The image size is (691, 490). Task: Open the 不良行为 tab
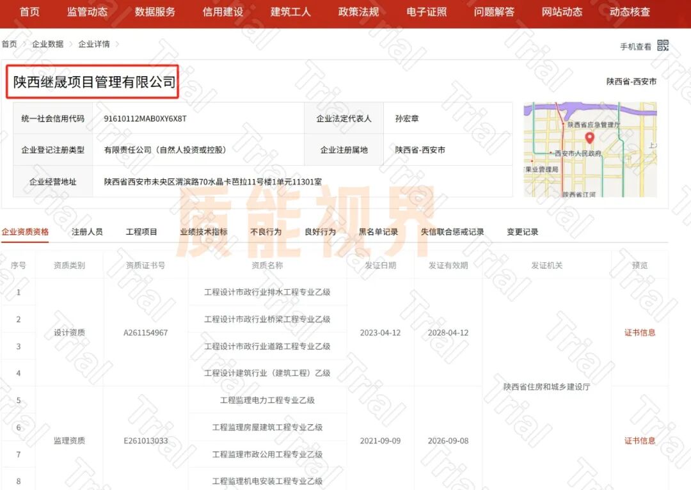(266, 232)
